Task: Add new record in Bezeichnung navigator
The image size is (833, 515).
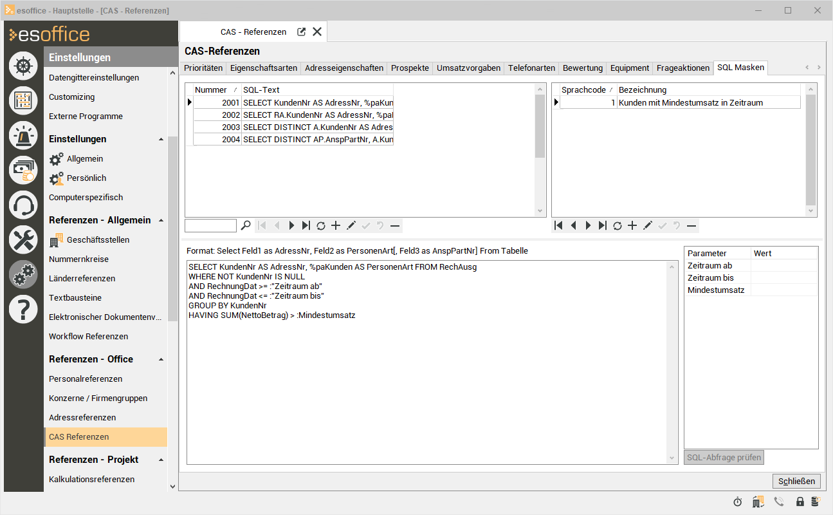Action: coord(632,225)
